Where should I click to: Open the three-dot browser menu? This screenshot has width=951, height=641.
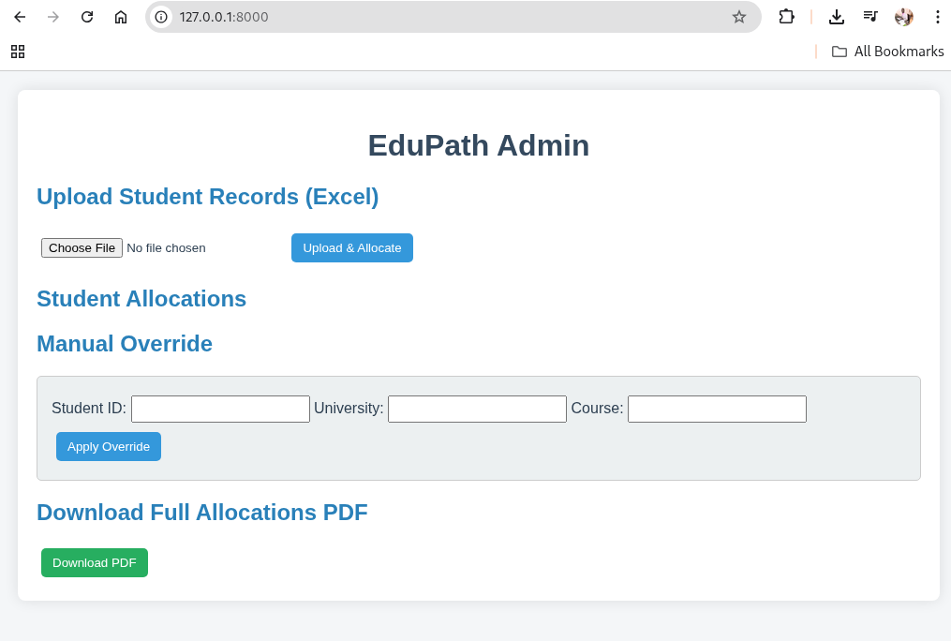coord(938,16)
